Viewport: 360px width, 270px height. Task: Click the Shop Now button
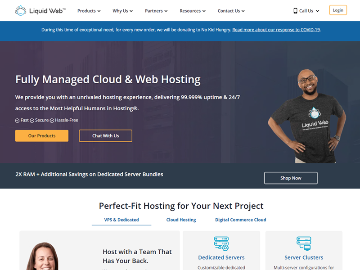[x=291, y=178]
